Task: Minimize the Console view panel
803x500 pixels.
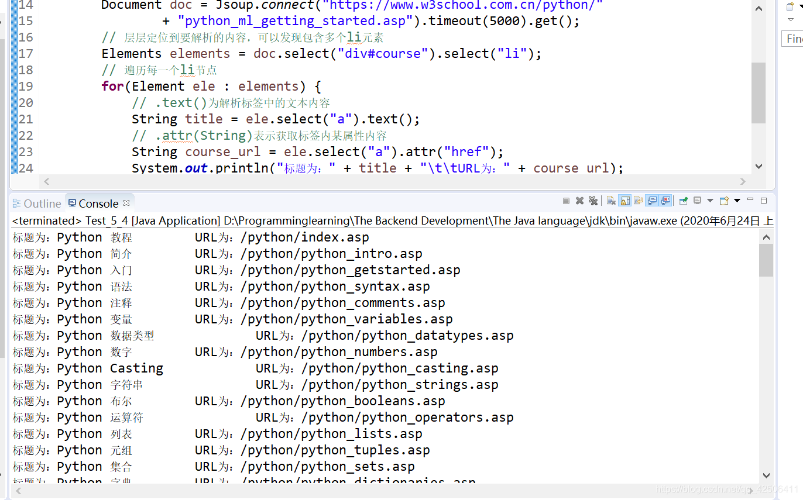Action: 750,199
